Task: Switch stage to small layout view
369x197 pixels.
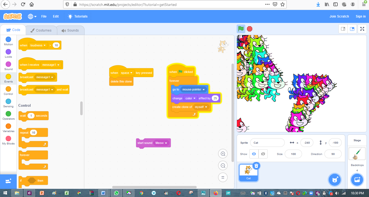Action: tap(343, 29)
